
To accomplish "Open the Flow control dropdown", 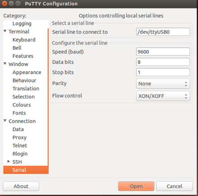I will [163, 96].
